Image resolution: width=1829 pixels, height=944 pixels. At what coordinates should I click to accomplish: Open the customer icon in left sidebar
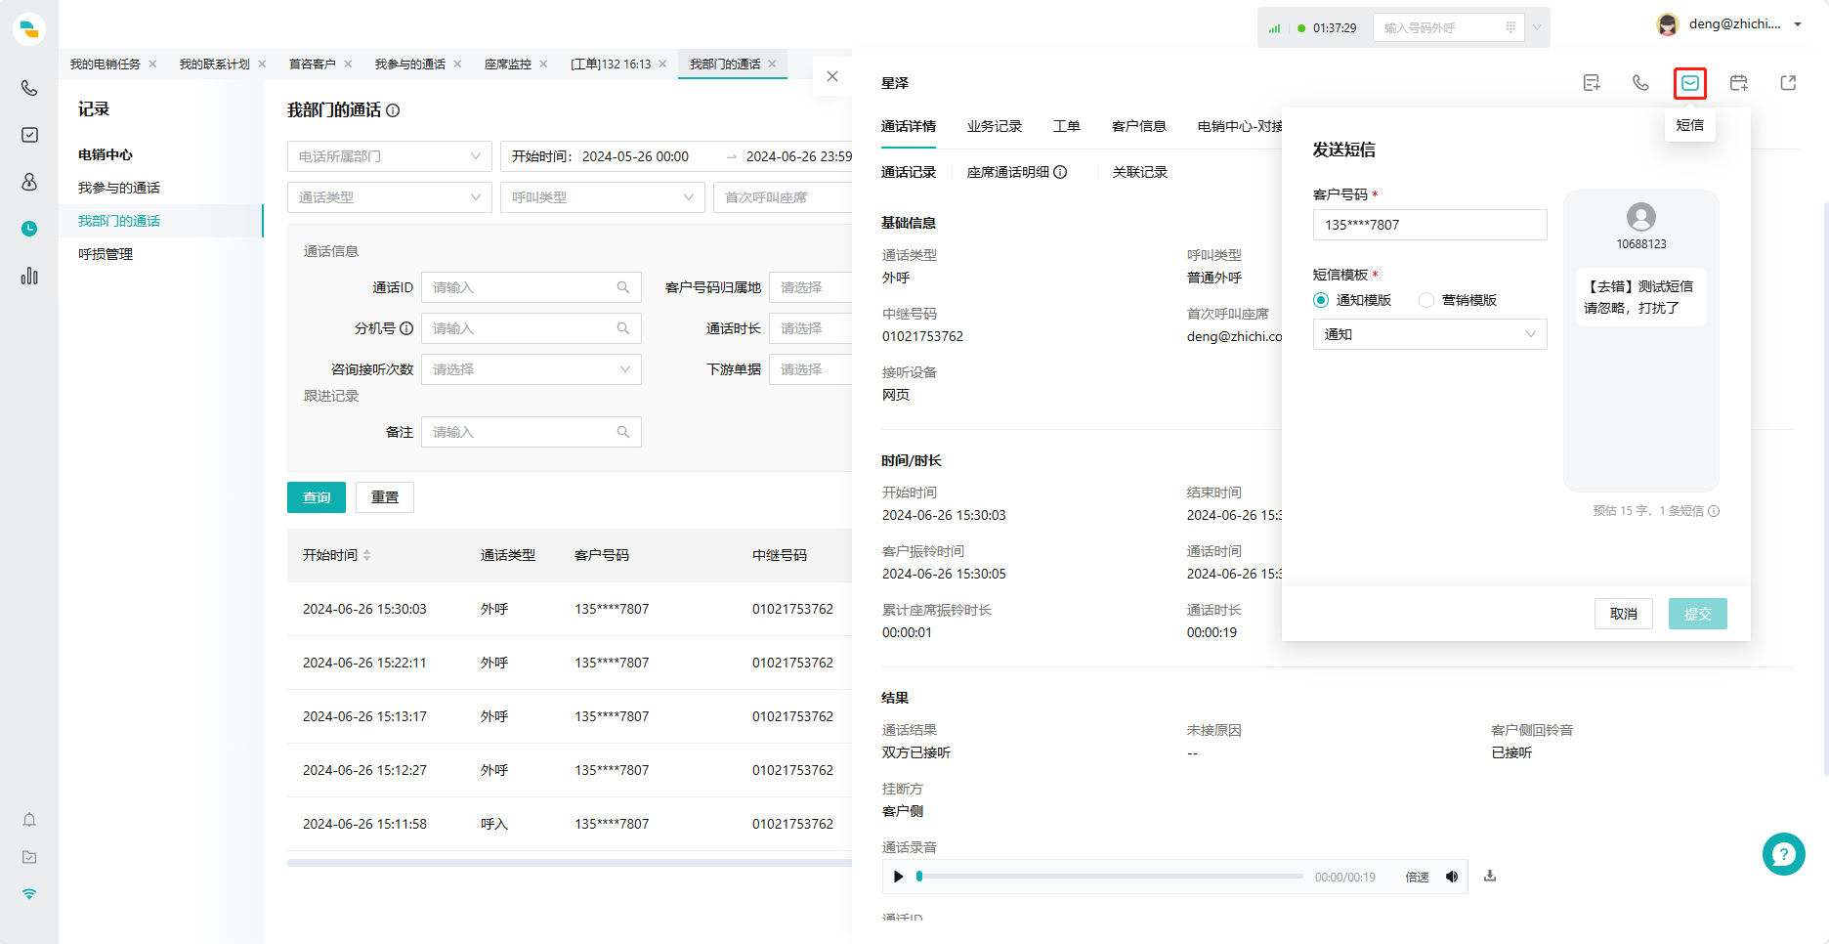pos(29,182)
